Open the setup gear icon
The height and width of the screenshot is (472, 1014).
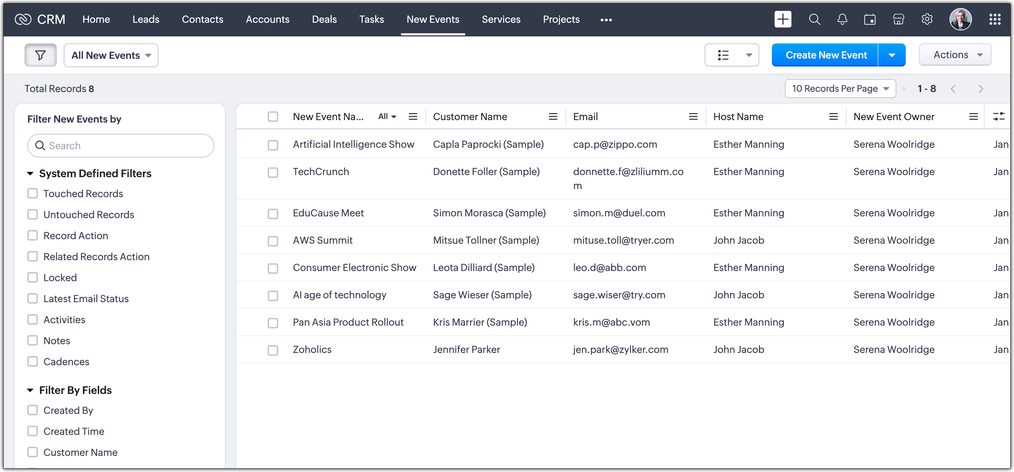927,19
